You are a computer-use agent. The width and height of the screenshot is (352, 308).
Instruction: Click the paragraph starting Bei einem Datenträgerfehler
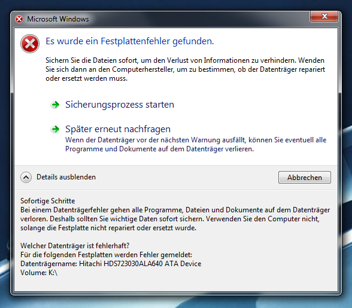click(x=175, y=219)
